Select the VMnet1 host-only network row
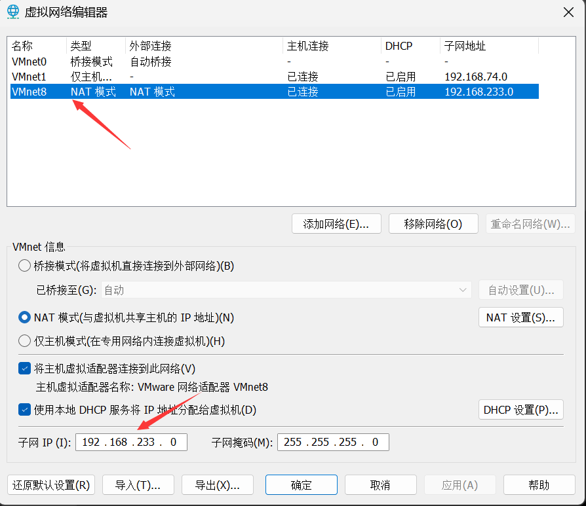The image size is (586, 506). (29, 77)
